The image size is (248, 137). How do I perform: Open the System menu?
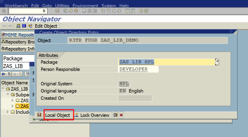coord(108,6)
